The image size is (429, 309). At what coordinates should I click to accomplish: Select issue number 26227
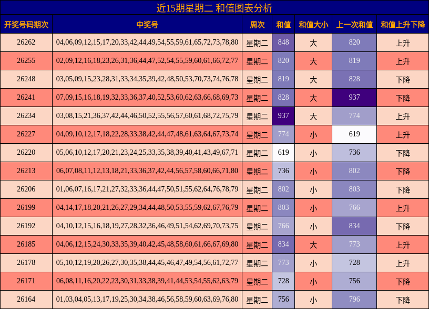[x=26, y=134]
